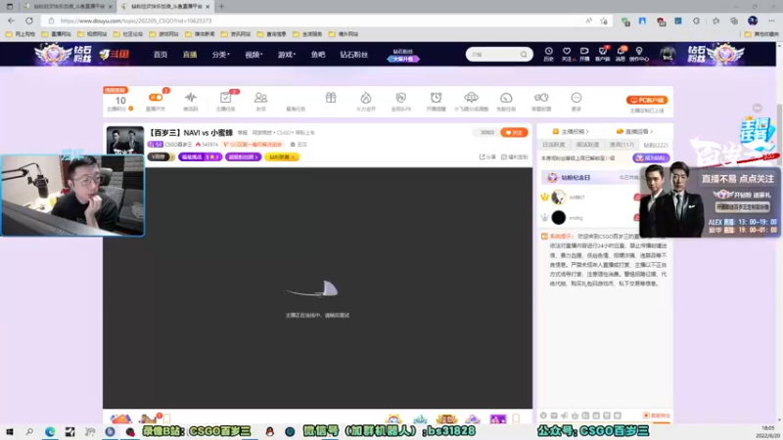
Task: Switch to 钻粉(222) tab
Action: tap(655, 145)
